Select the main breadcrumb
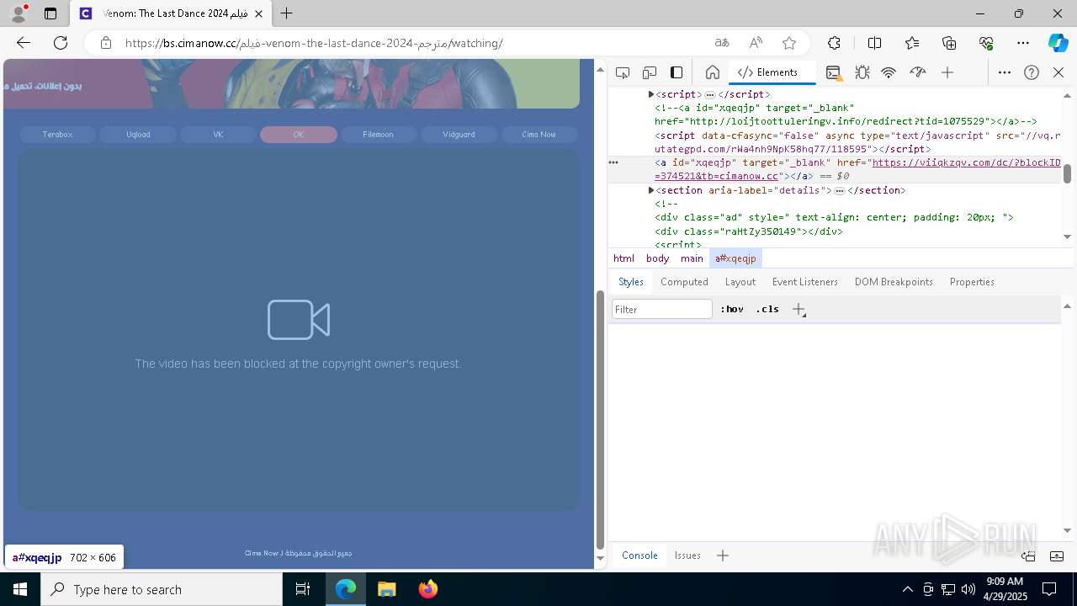1077x606 pixels. (692, 258)
